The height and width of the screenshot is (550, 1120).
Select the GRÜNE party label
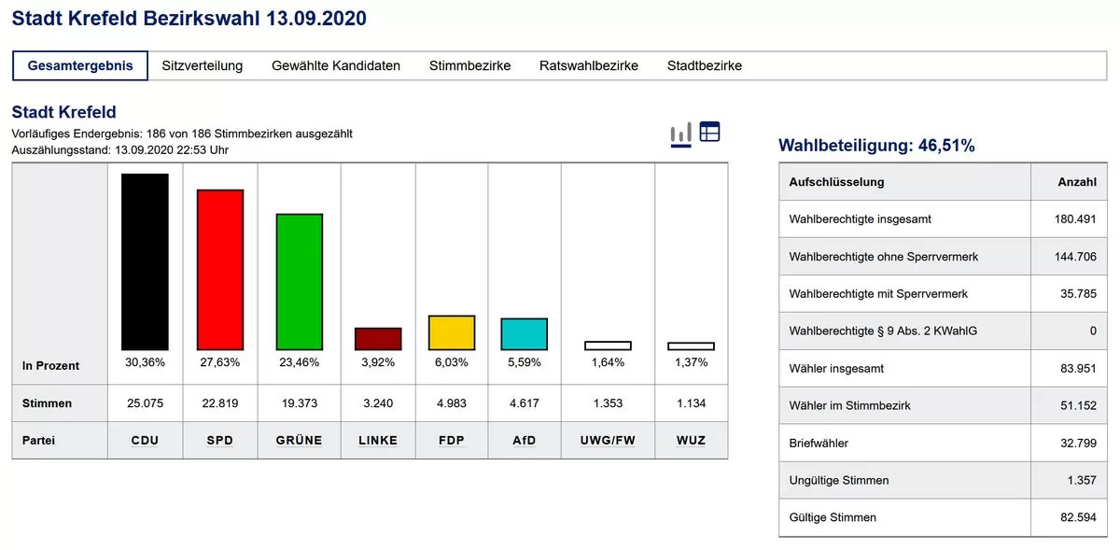(299, 441)
